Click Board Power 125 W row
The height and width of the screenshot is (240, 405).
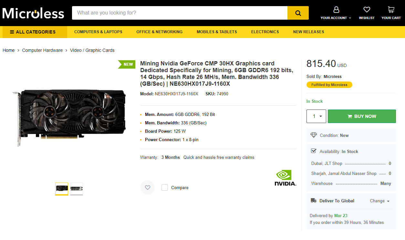[165, 131]
